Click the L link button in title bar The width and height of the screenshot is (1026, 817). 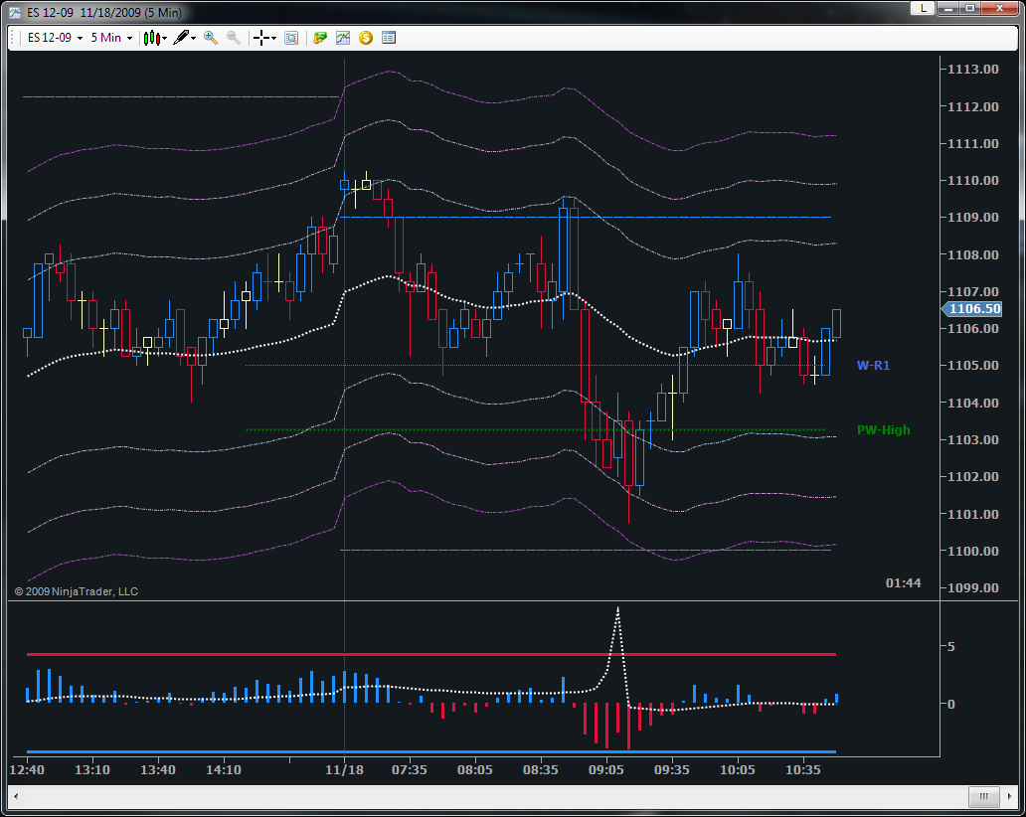923,9
